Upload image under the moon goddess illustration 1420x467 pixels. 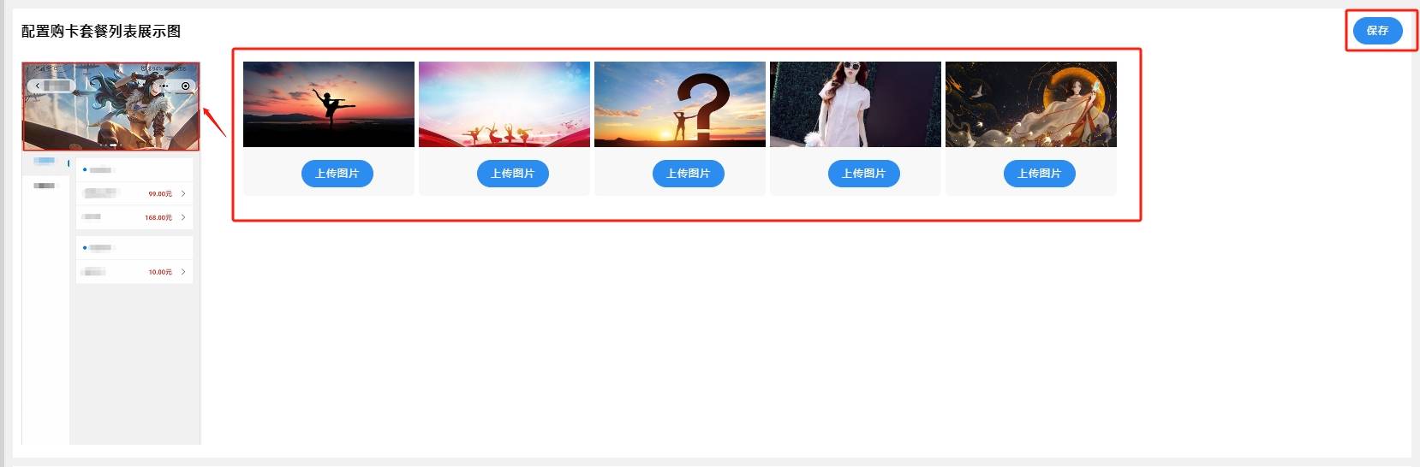coord(1039,174)
